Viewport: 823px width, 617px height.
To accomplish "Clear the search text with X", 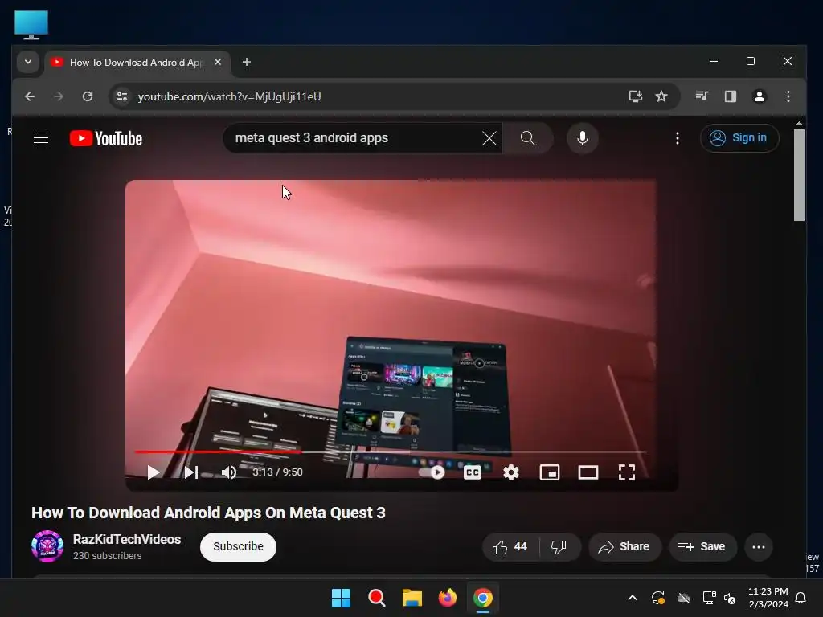I will pos(489,138).
